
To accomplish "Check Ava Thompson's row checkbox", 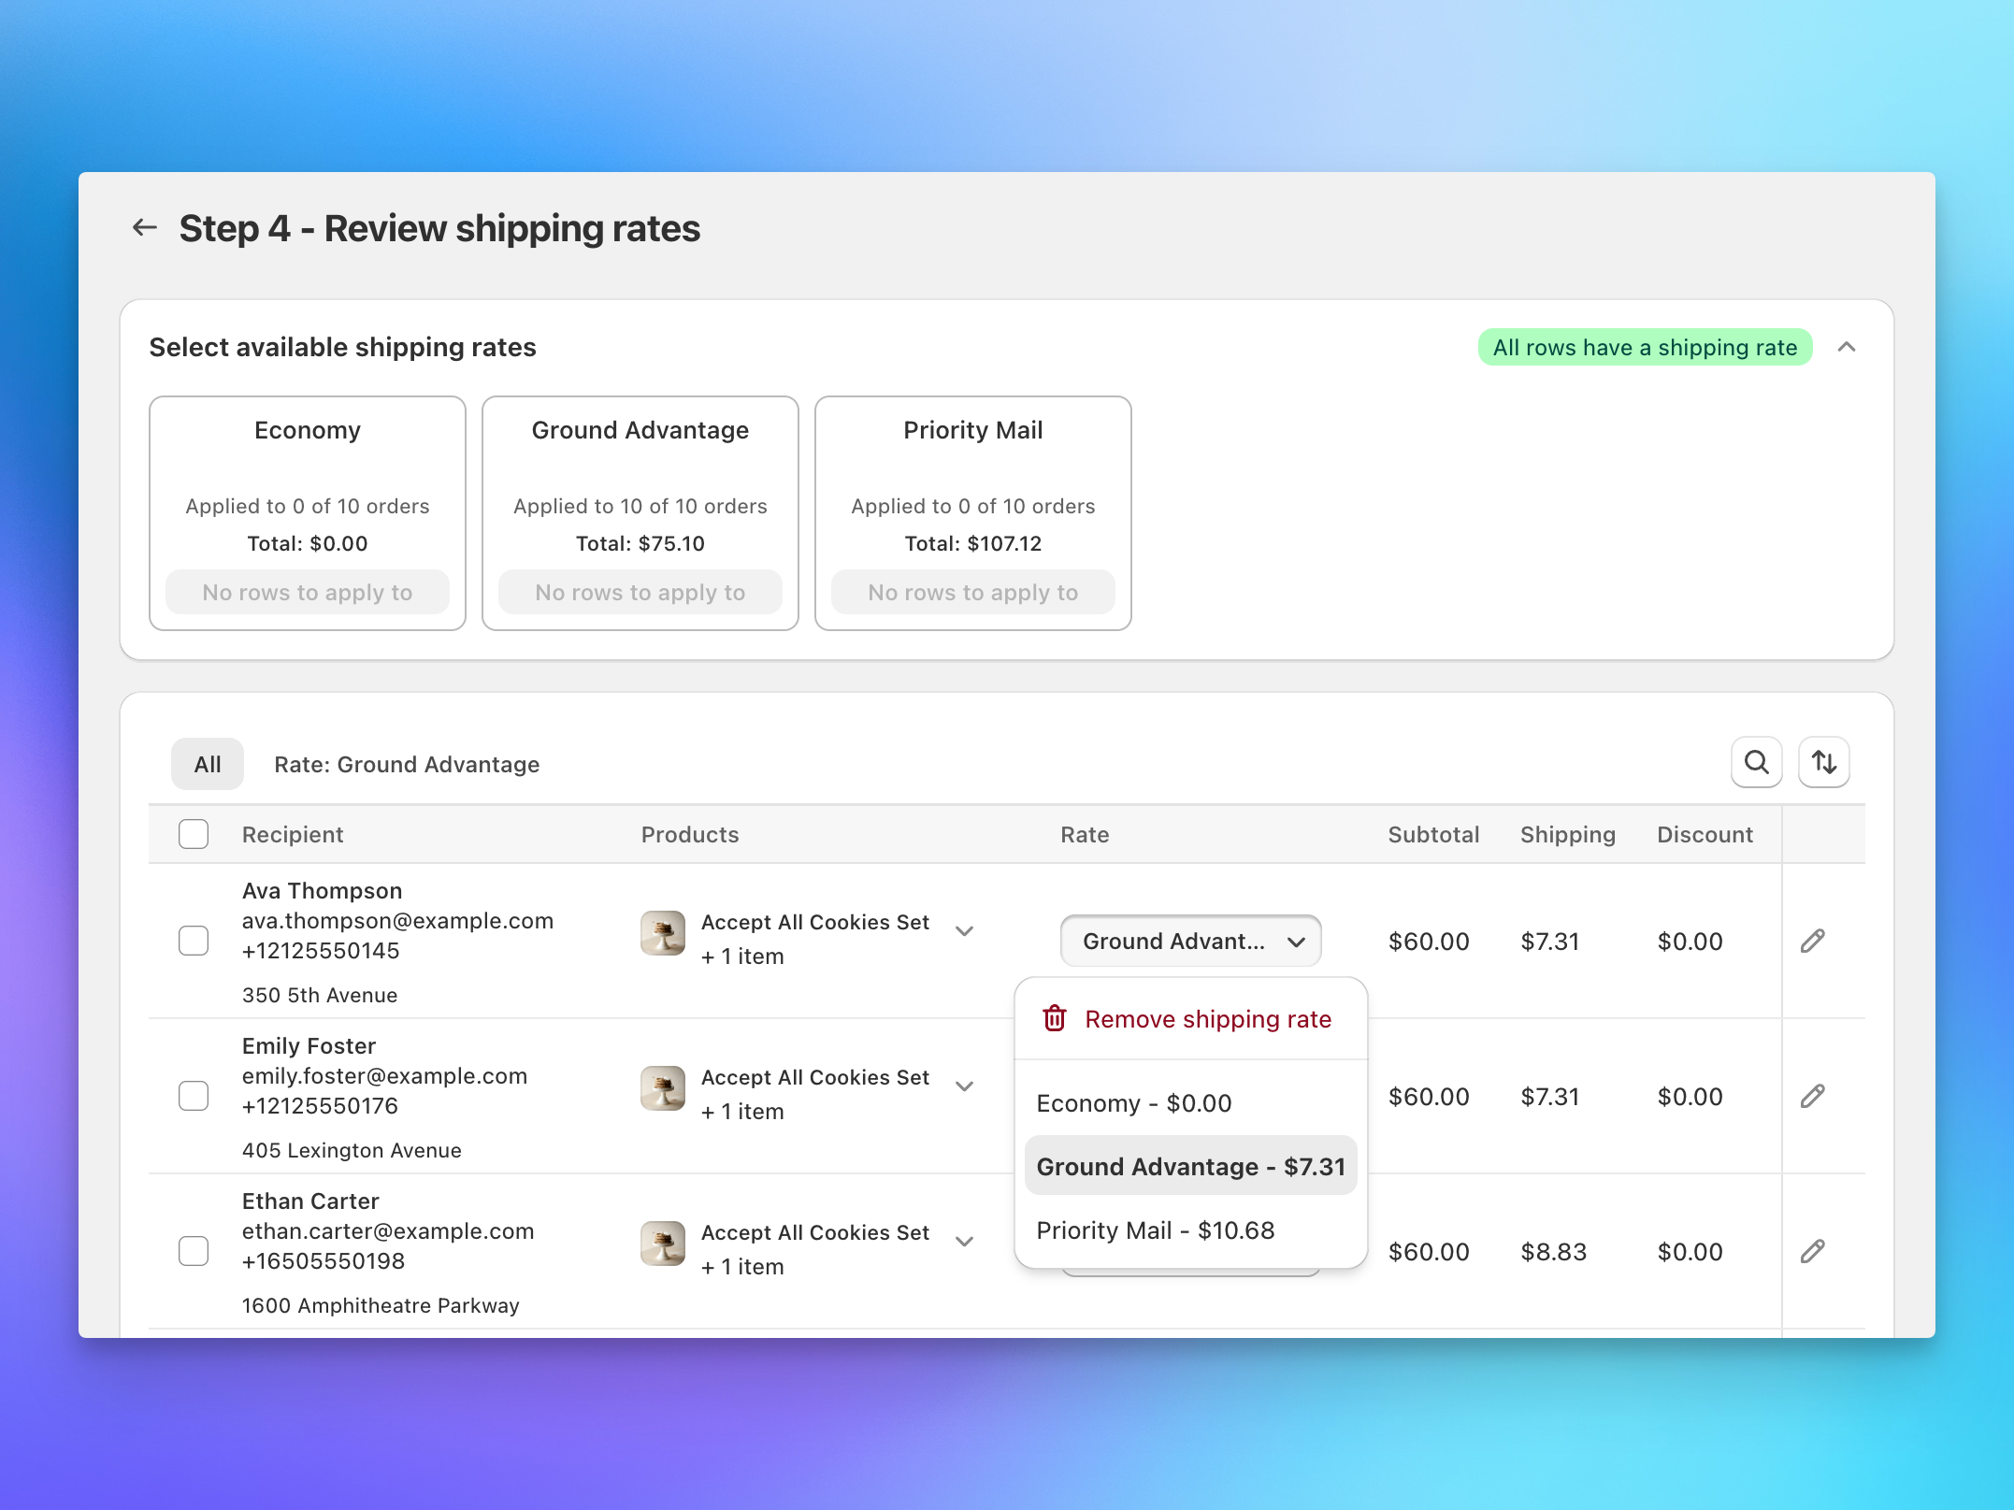I will pos(194,941).
